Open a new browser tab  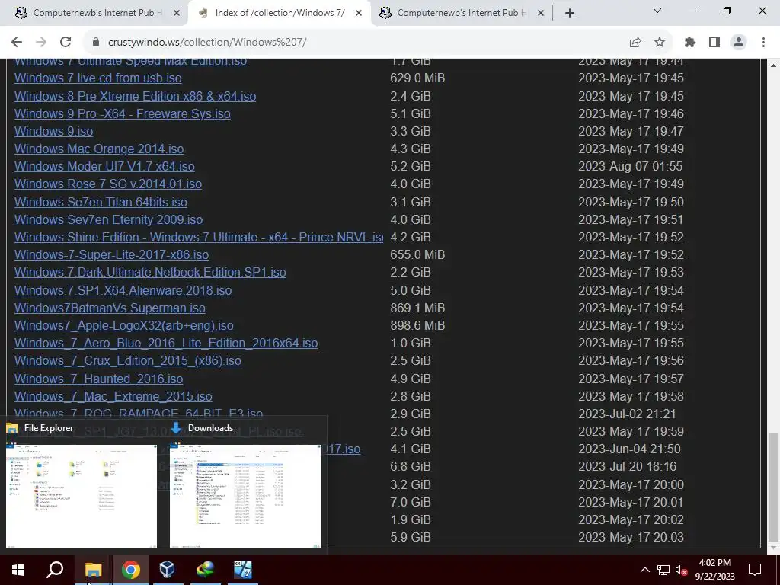pyautogui.click(x=570, y=13)
